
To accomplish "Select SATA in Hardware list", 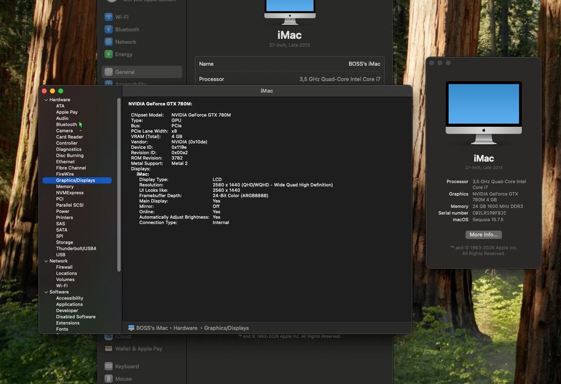I will [62, 230].
